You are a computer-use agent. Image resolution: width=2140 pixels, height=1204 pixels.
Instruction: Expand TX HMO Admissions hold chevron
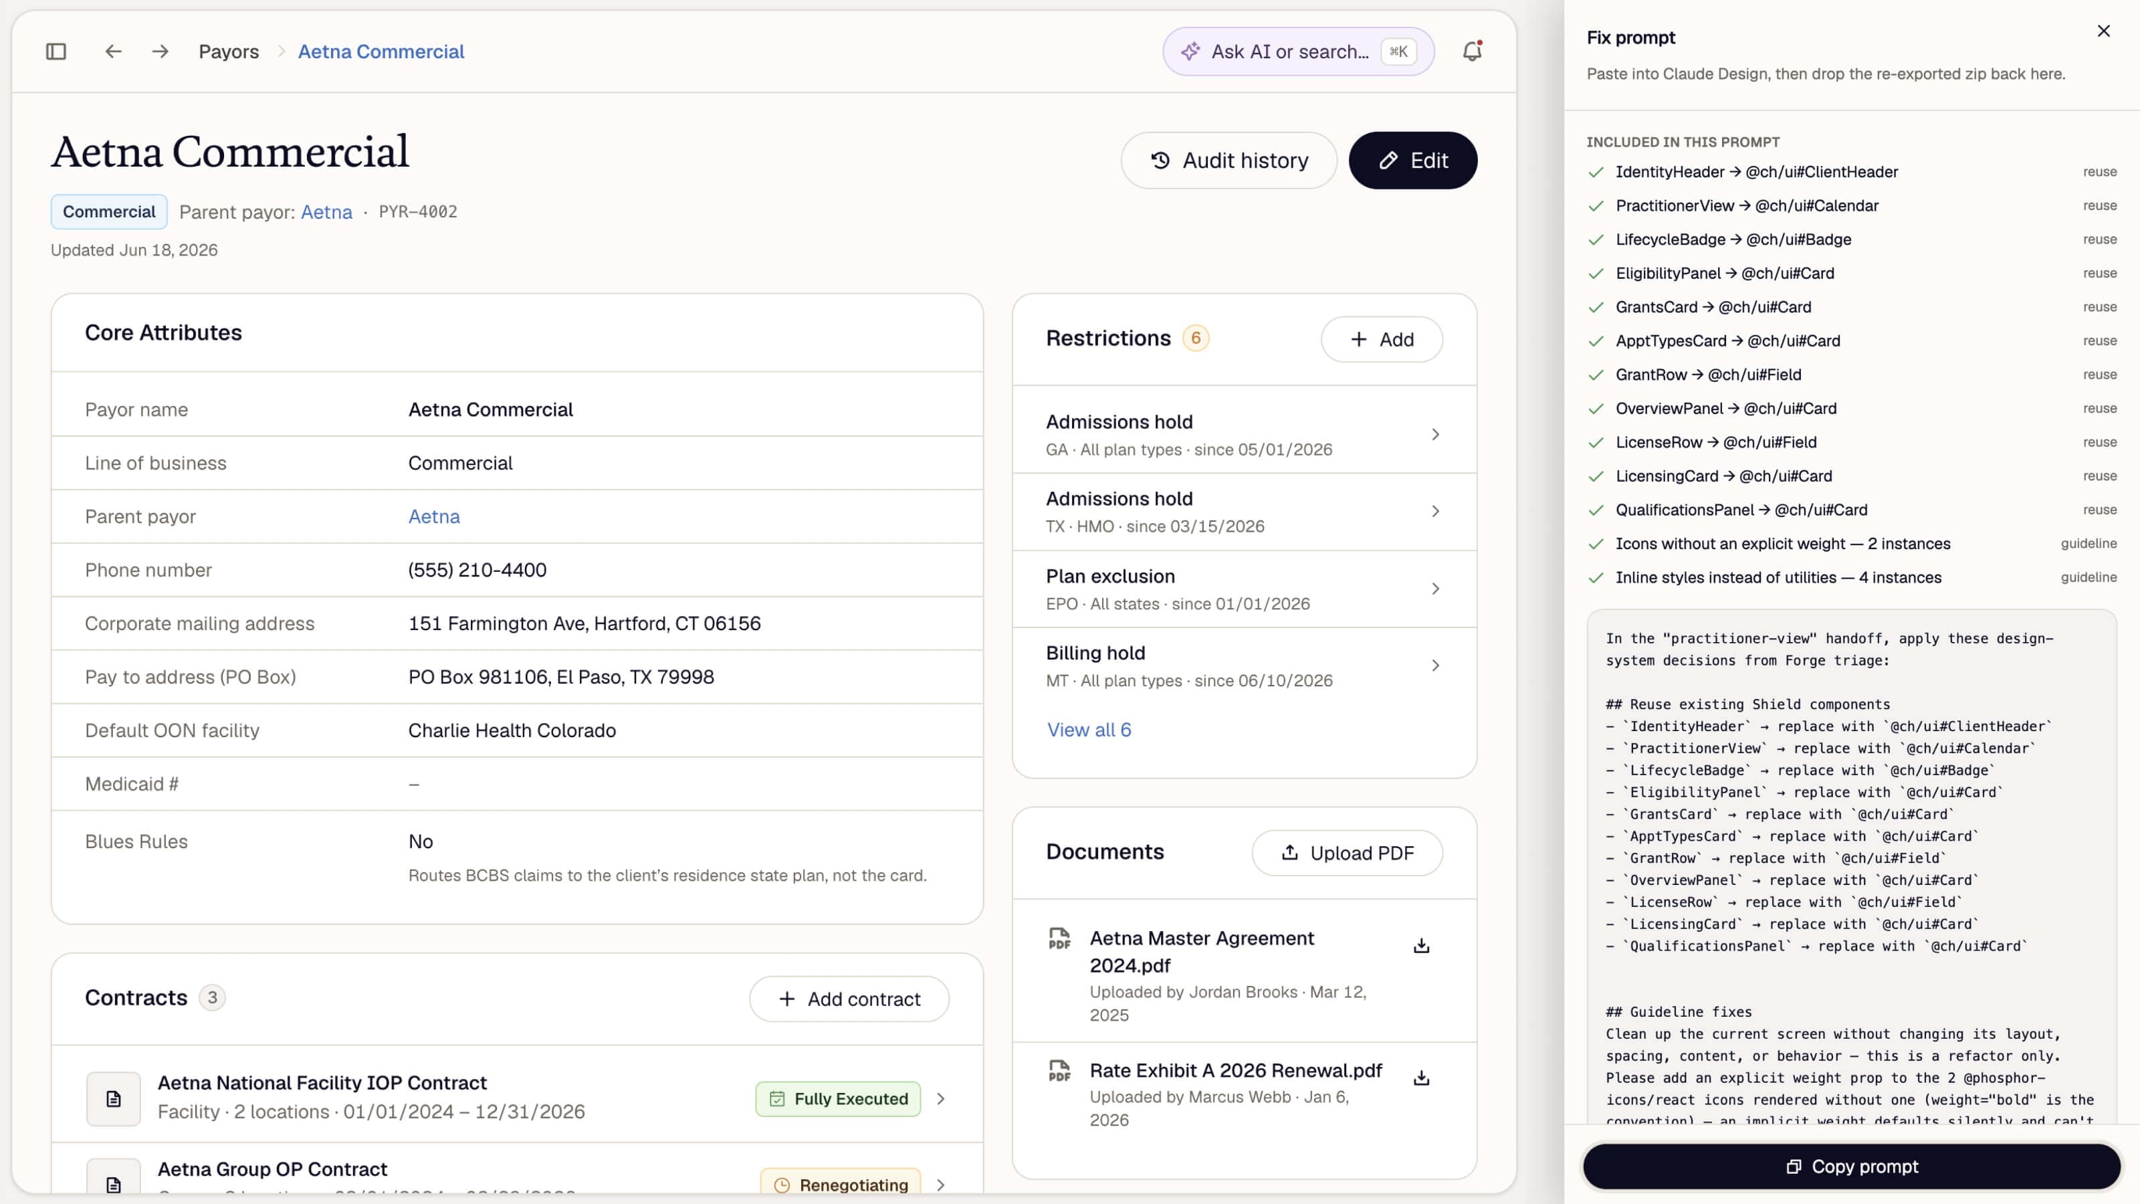coord(1436,511)
